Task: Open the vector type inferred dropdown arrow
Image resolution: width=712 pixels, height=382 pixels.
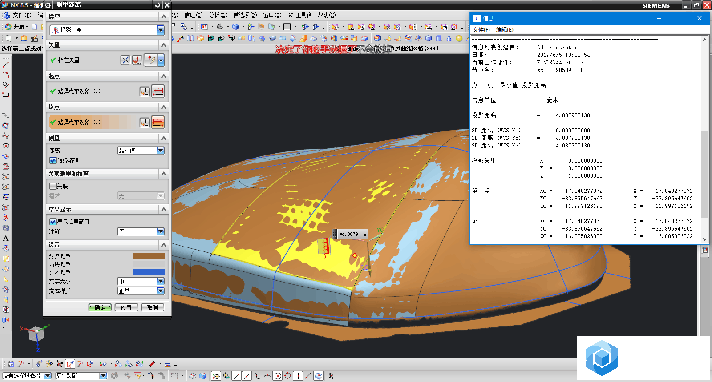Action: 161,60
